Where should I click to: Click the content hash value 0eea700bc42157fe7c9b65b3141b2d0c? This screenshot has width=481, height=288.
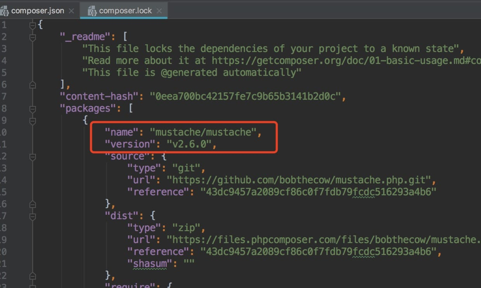pyautogui.click(x=245, y=97)
